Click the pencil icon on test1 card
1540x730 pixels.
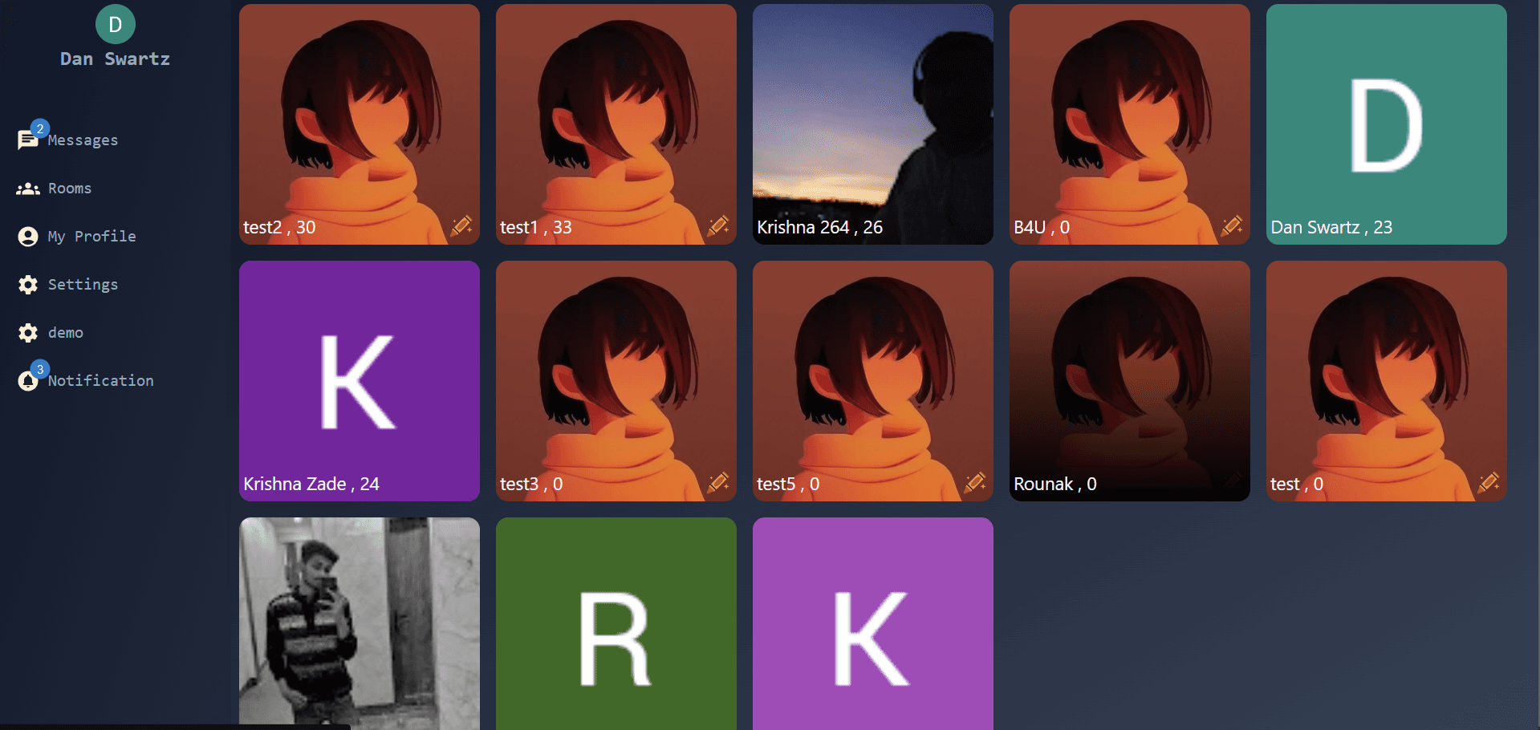click(x=718, y=225)
